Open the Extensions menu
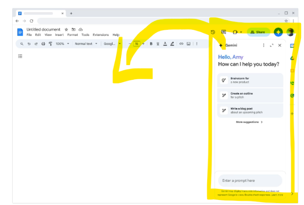304x205 pixels. click(x=101, y=35)
